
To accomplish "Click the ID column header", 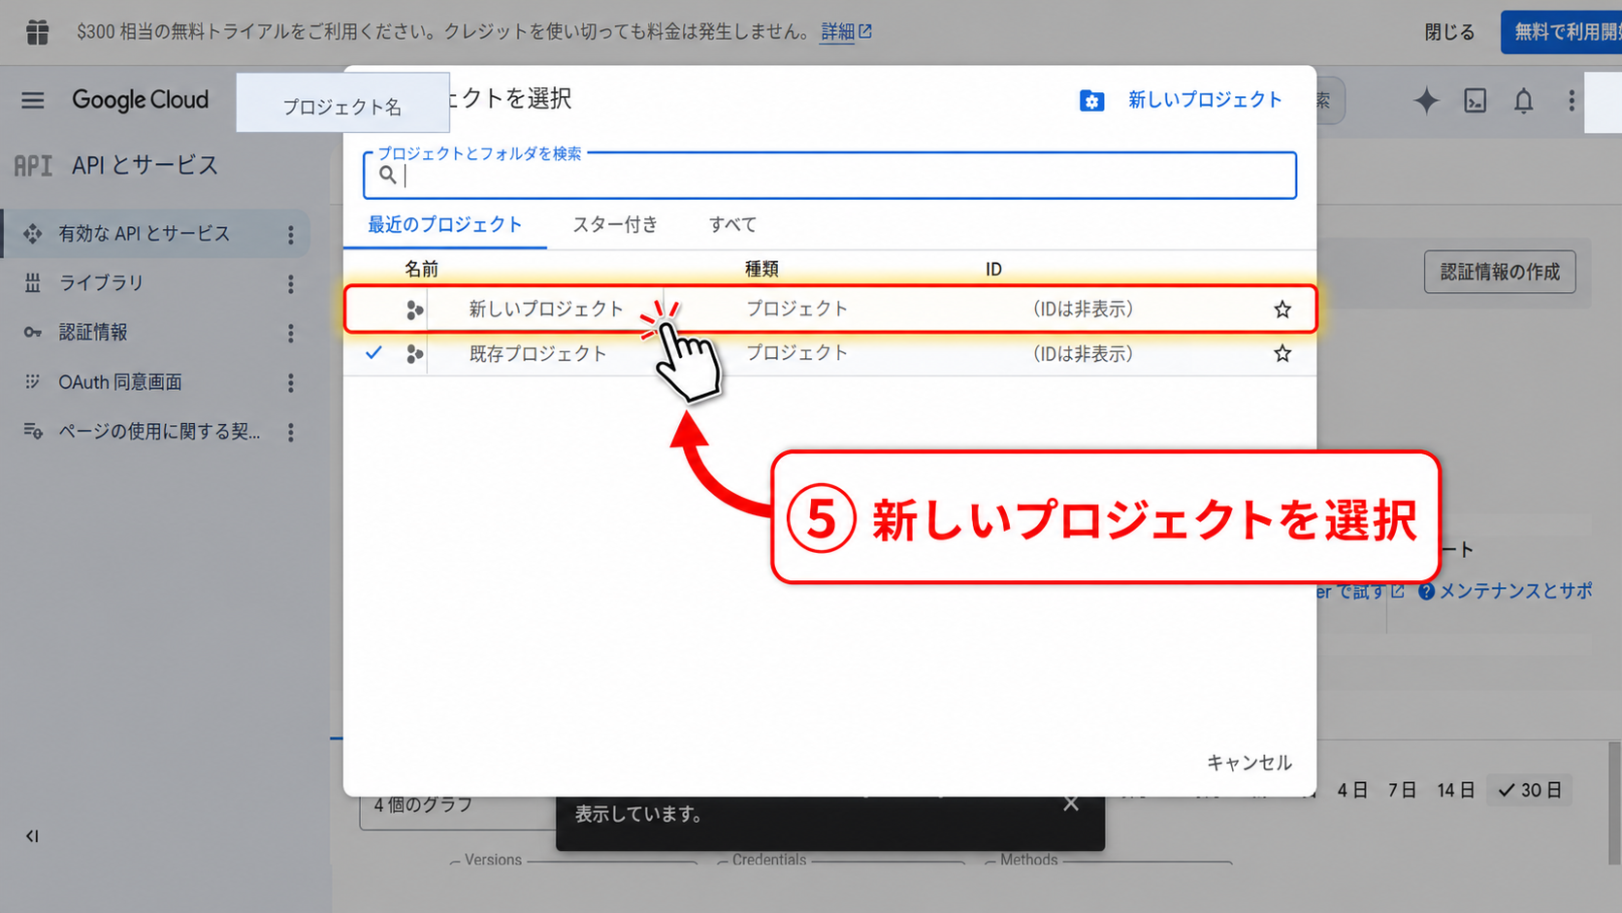I will pyautogui.click(x=993, y=269).
